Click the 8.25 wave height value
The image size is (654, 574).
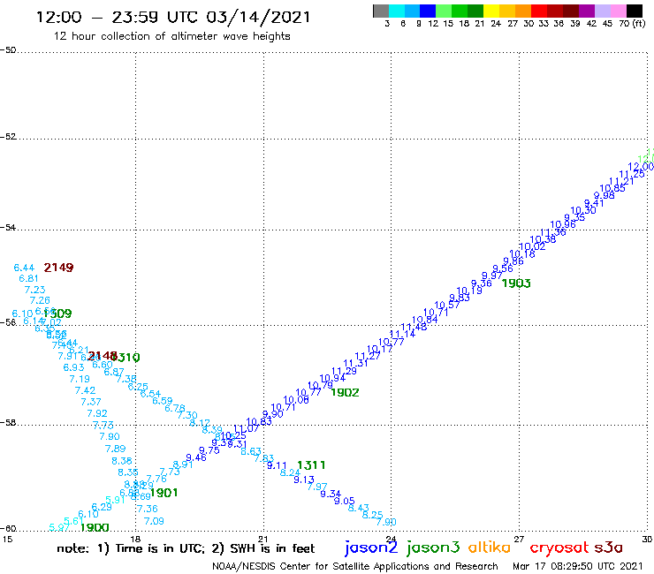(372, 515)
